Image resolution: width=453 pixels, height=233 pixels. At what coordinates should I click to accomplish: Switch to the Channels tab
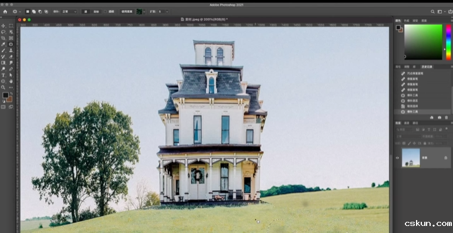407,123
